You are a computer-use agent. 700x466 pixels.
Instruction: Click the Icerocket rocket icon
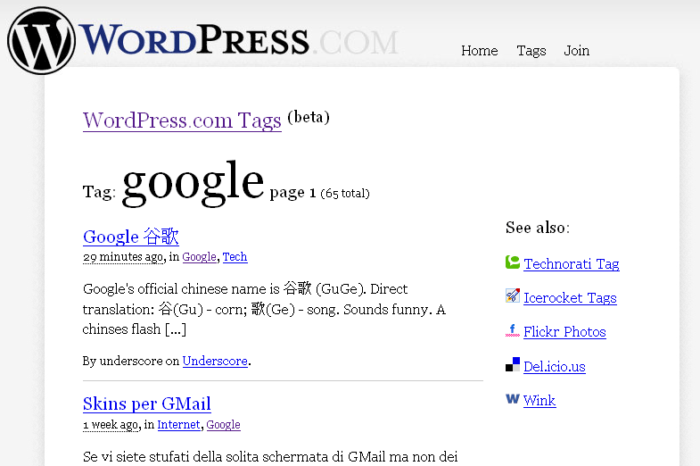click(x=513, y=295)
